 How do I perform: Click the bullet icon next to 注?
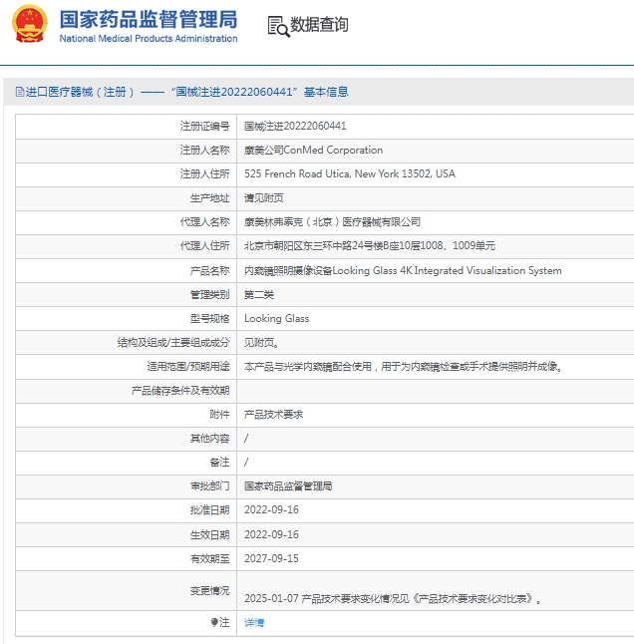pyautogui.click(x=214, y=622)
